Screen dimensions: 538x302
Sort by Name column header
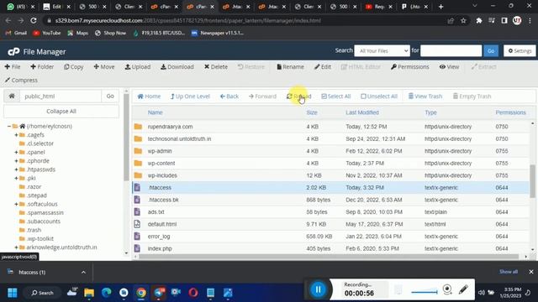click(x=155, y=112)
